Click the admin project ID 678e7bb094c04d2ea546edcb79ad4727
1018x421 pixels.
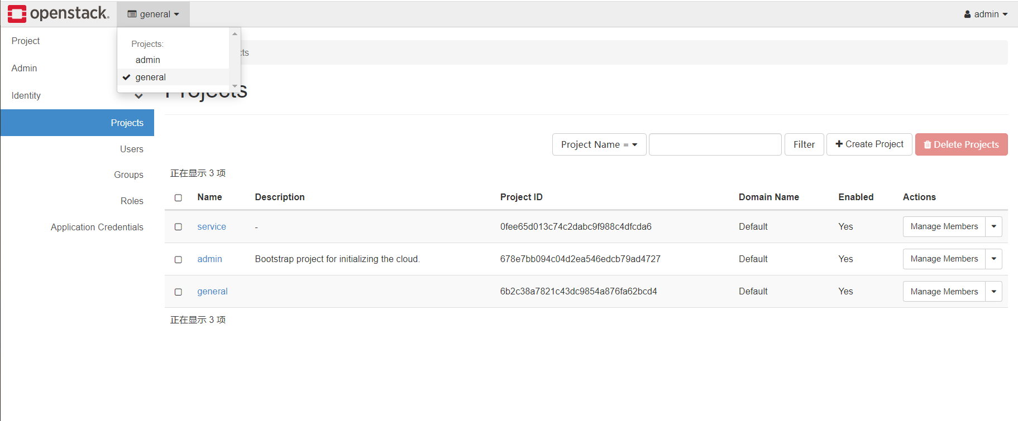coord(580,259)
